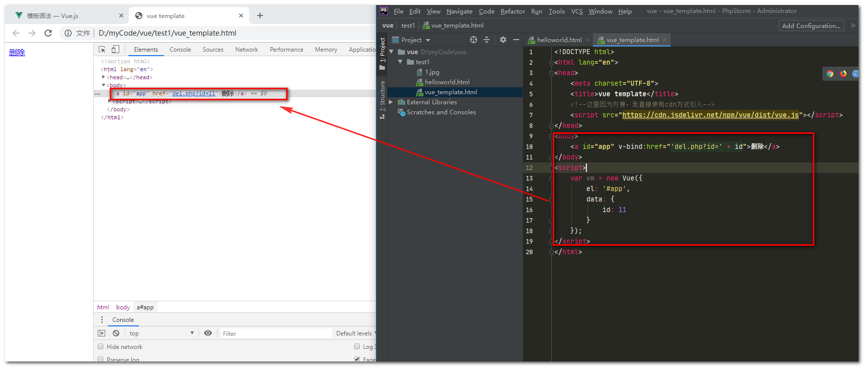Click the console Filter input field
864x367 pixels.
click(276, 333)
